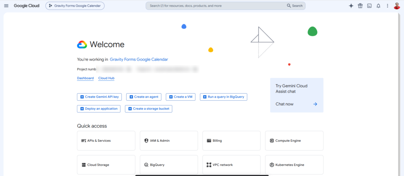This screenshot has width=404, height=176.
Task: Open the Billing quick access card
Action: pos(231,141)
